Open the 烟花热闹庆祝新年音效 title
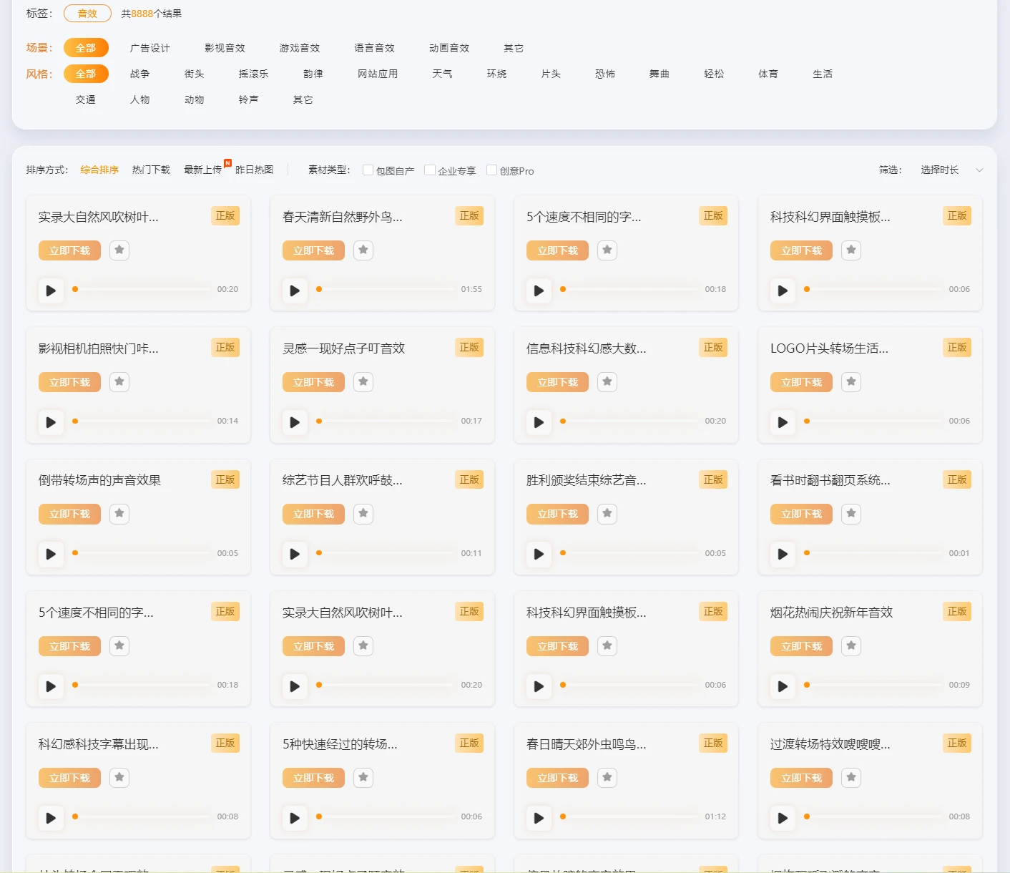 tap(831, 613)
